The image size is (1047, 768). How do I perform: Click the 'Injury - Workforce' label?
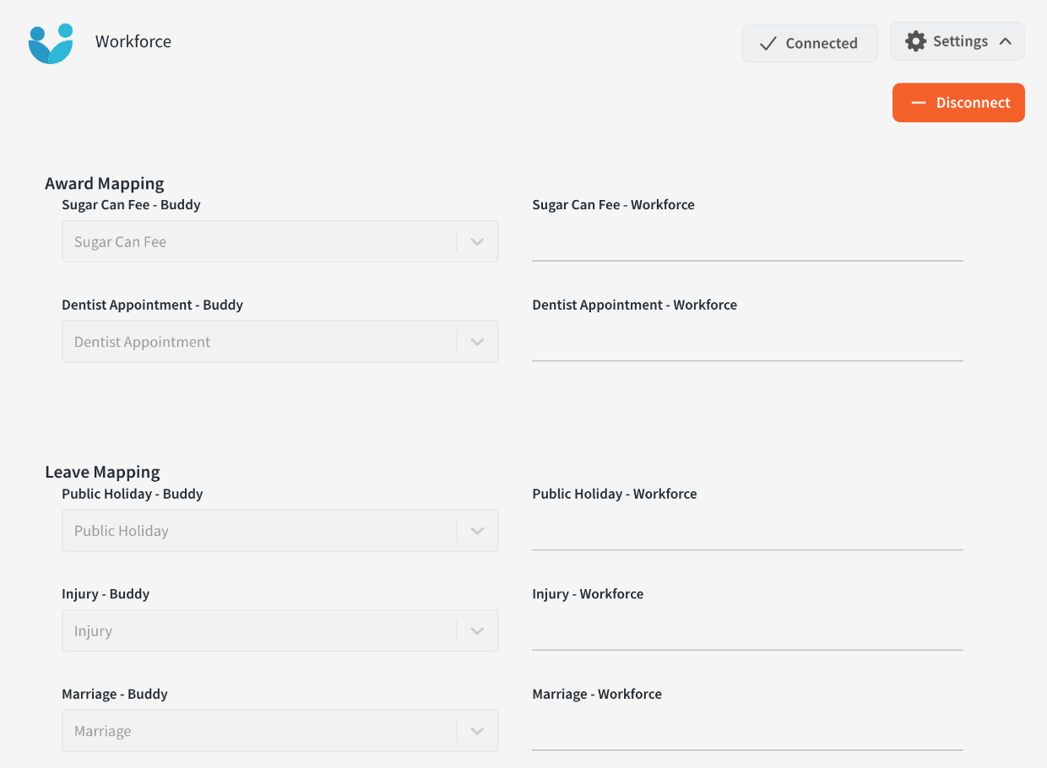tap(588, 593)
